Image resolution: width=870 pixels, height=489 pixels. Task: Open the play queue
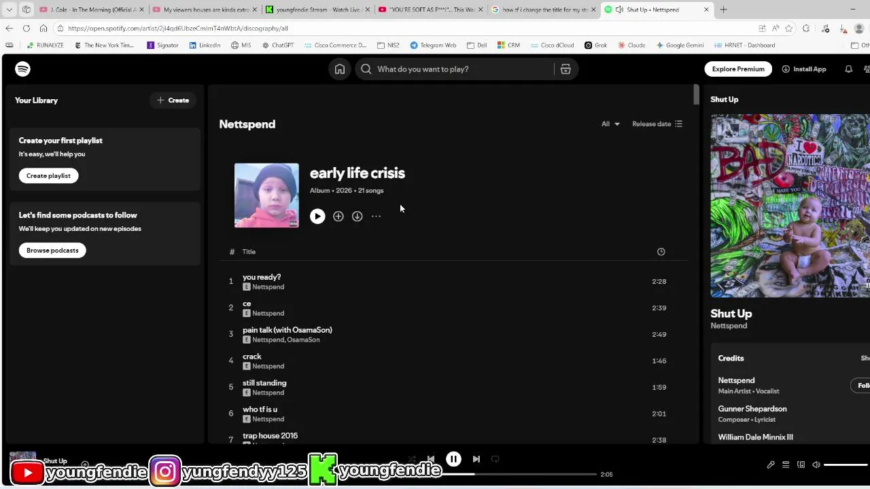pos(786,465)
